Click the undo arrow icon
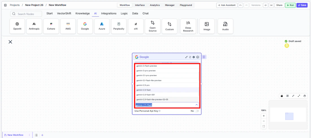This screenshot has width=311, height=138. point(240,5)
